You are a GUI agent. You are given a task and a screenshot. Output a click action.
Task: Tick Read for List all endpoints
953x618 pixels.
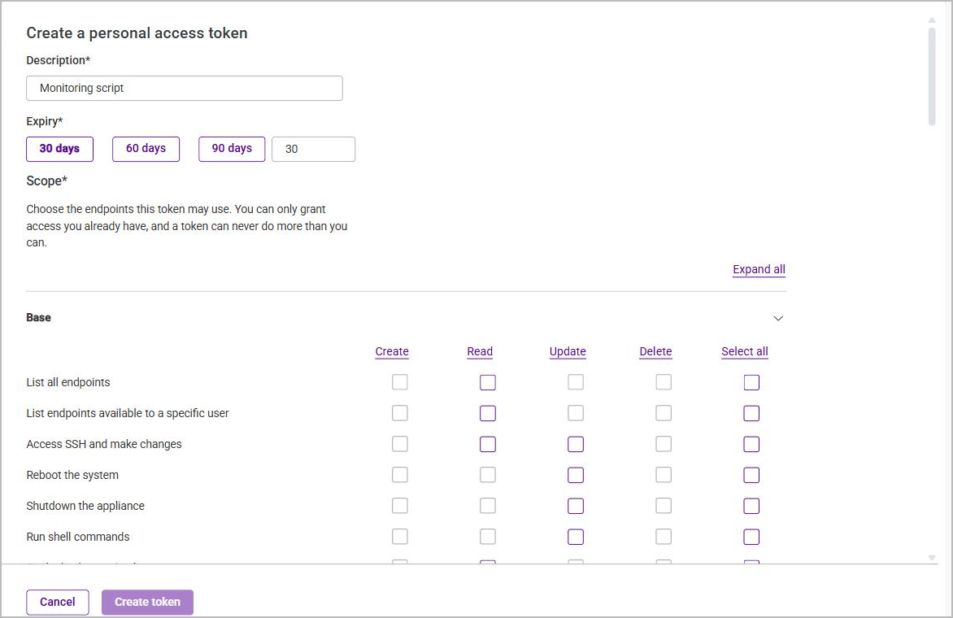click(487, 382)
